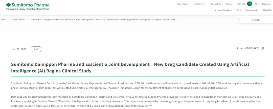This screenshot has width=273, height=109.
Task: Open the About Us menu
Action: [267, 10]
